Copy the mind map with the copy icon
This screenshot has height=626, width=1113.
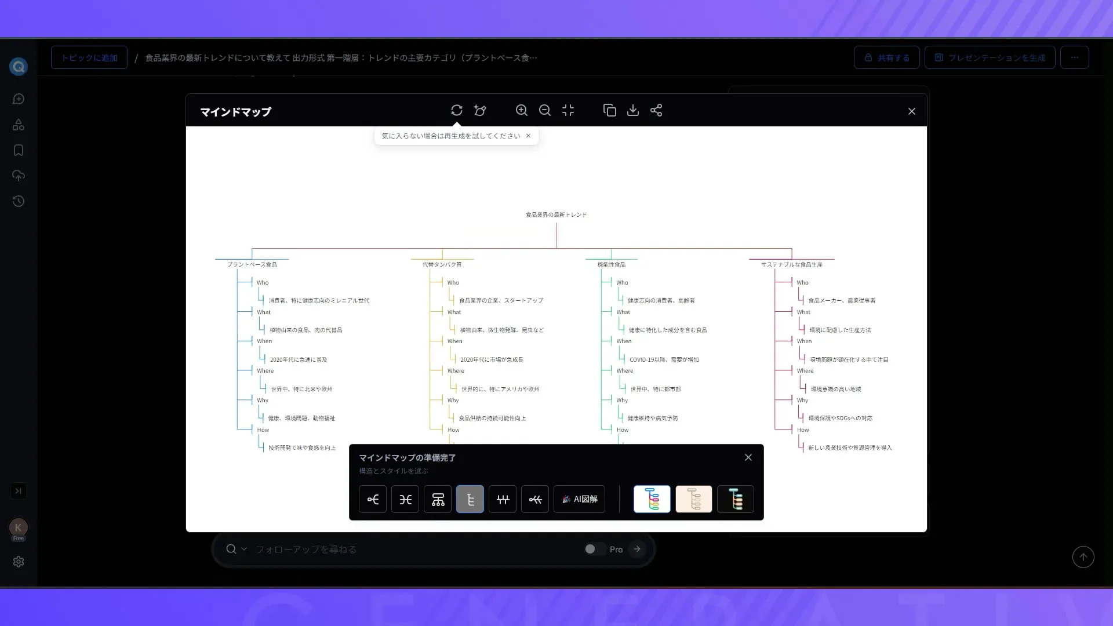pyautogui.click(x=609, y=110)
